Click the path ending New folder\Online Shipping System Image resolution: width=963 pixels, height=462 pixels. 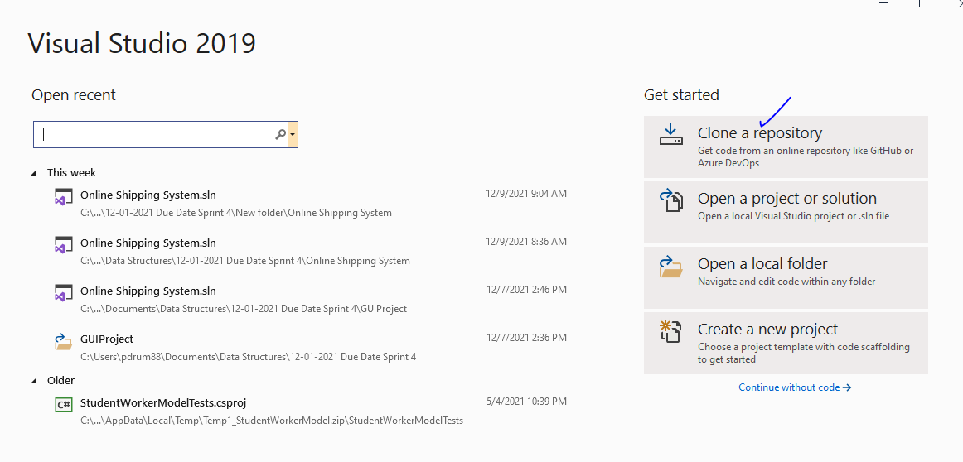click(x=236, y=213)
